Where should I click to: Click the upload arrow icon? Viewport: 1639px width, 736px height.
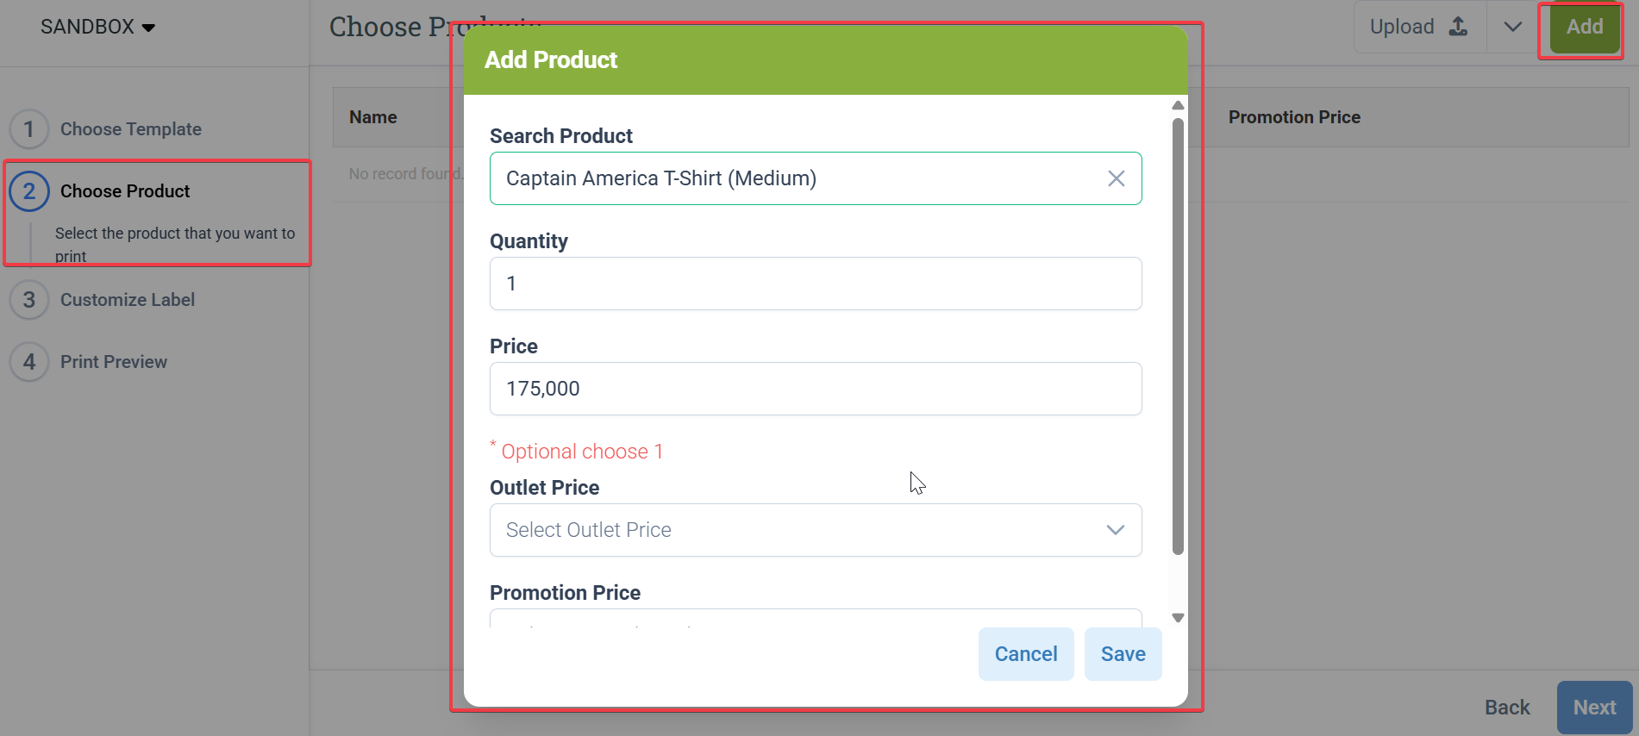click(x=1458, y=27)
